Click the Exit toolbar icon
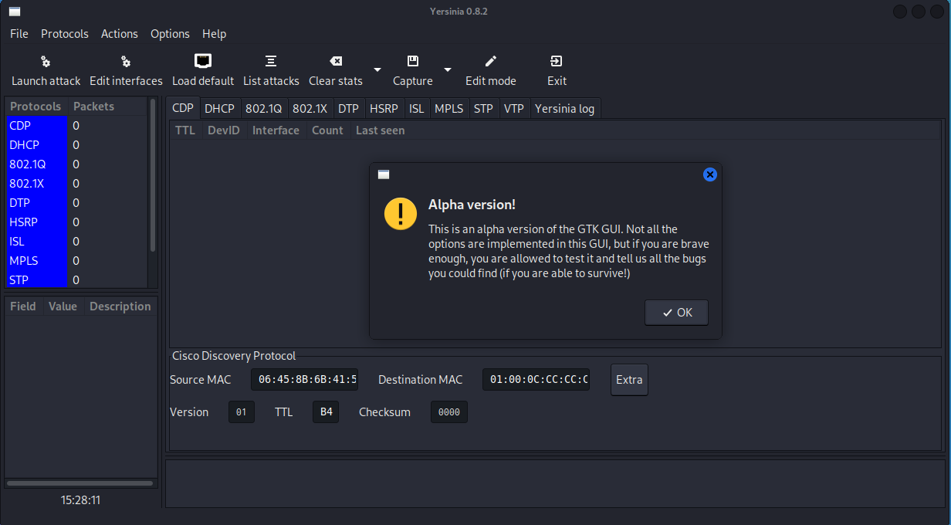Screen dimensions: 951x525 557,61
